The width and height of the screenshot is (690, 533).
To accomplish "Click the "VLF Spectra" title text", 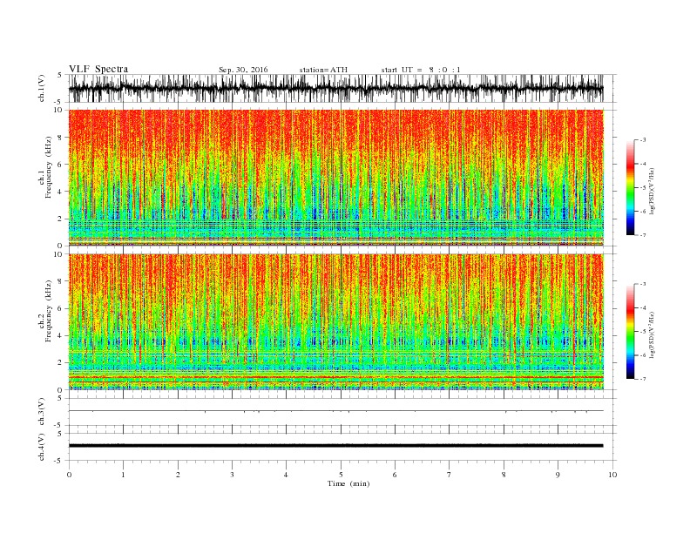I will pos(98,69).
